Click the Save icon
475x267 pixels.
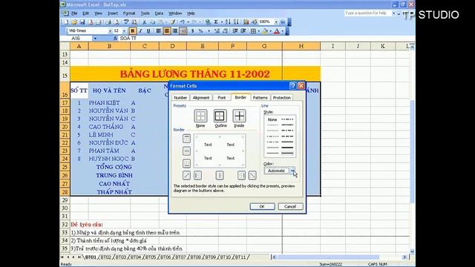[82, 22]
